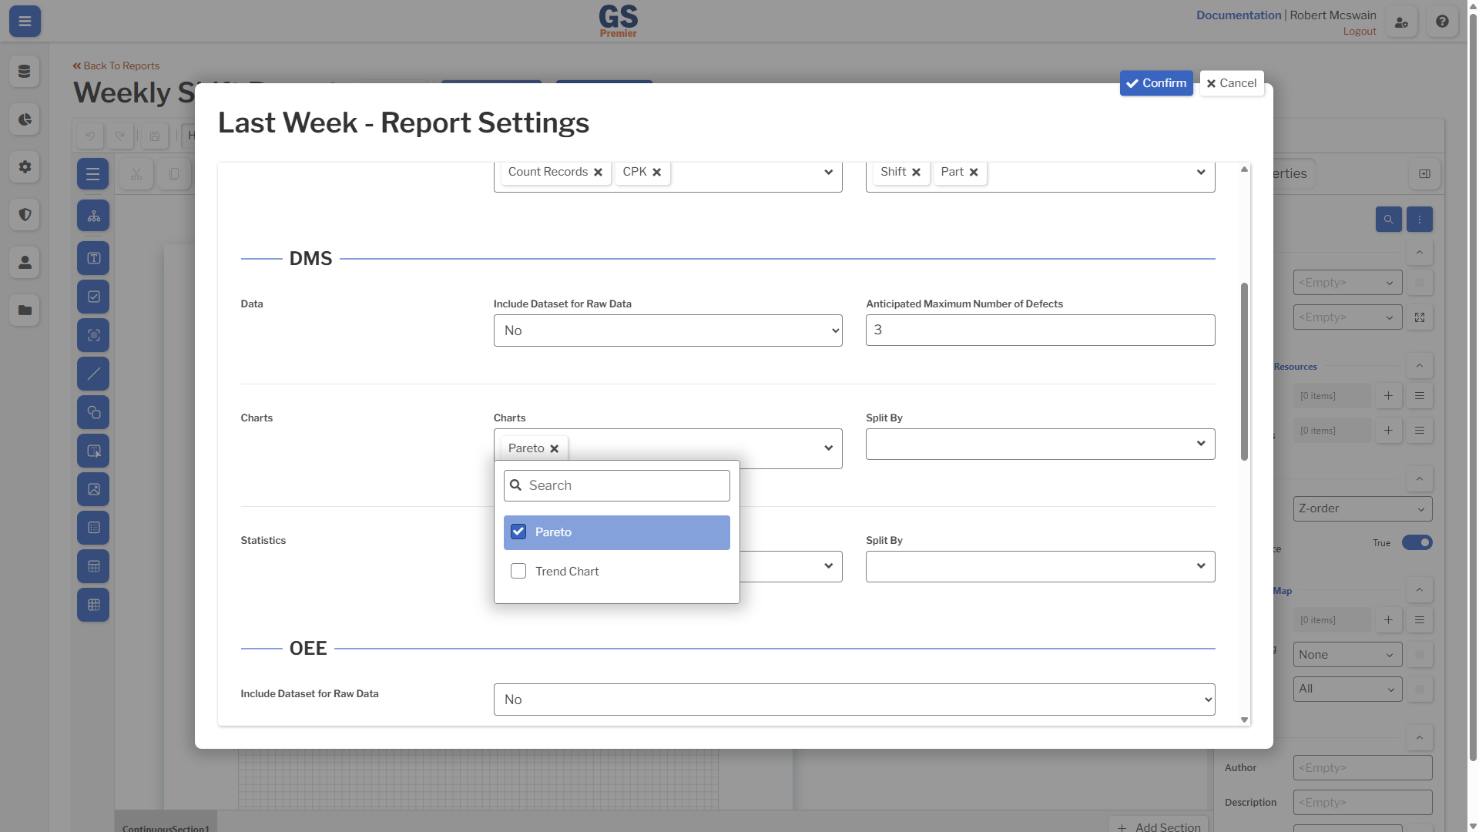The image size is (1479, 832).
Task: Expand the Count Records CPK dropdown arrow
Action: (x=828, y=173)
